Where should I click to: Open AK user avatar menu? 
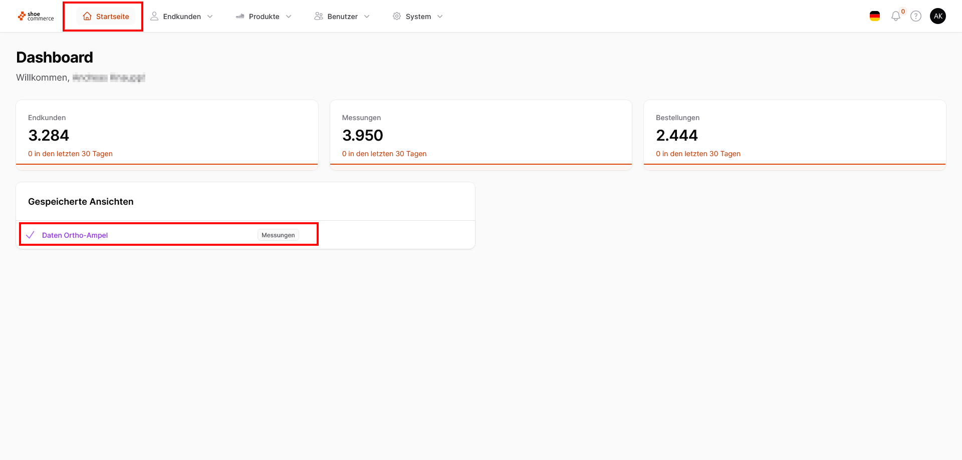coord(938,17)
